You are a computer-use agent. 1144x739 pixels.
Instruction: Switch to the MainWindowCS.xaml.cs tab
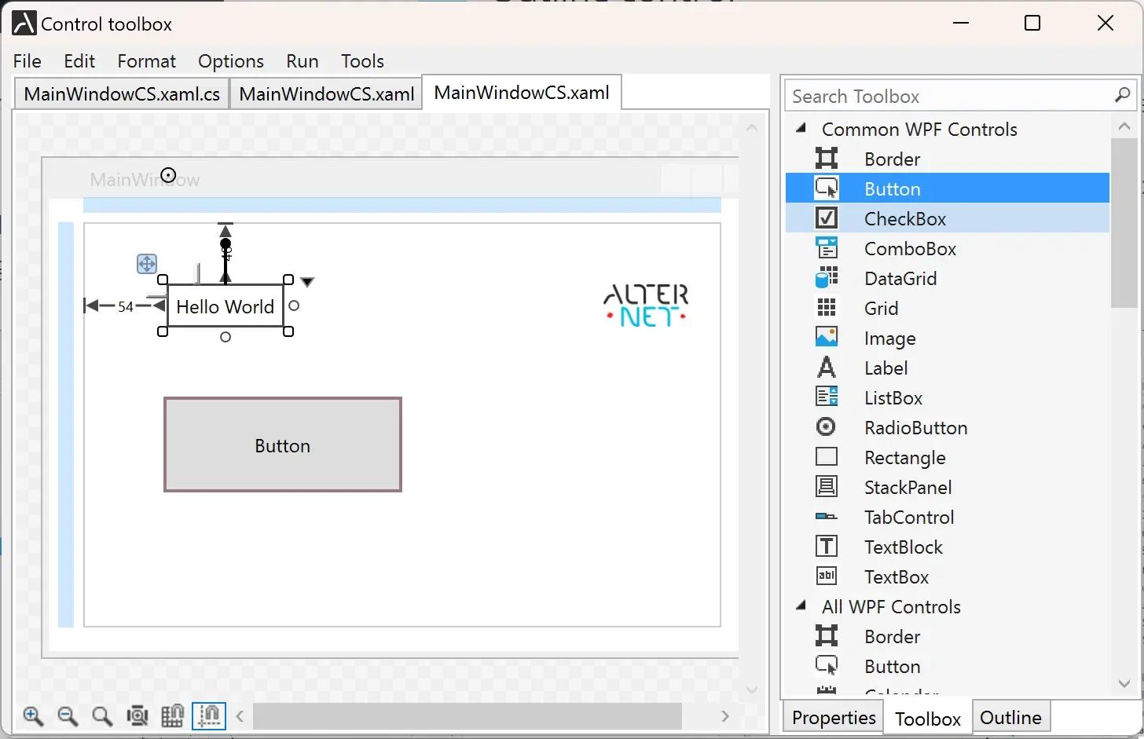(x=122, y=94)
